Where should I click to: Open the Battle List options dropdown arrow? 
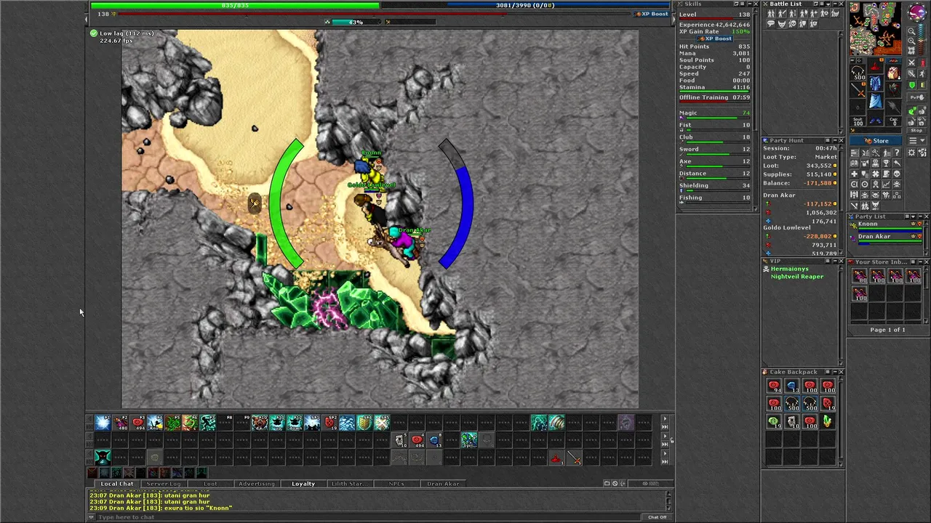coord(828,4)
